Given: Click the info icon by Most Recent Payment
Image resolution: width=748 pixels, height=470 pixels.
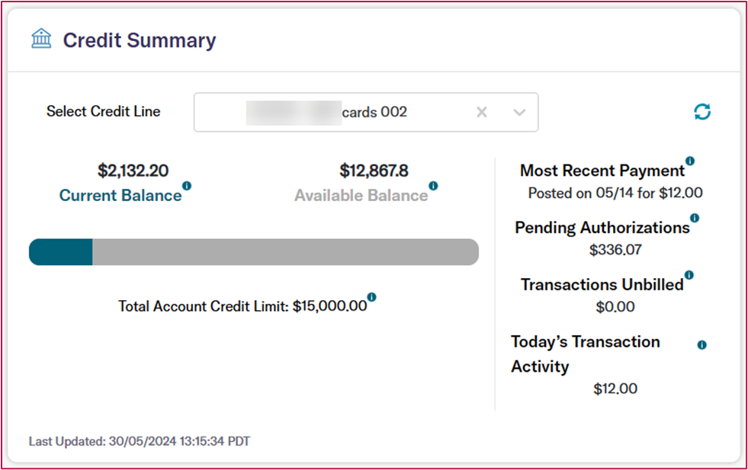Looking at the screenshot, I should click(x=690, y=161).
